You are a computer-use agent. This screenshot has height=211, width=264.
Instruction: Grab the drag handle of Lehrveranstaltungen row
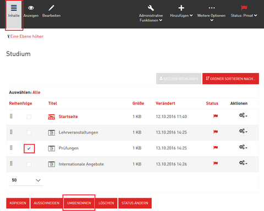tap(11, 132)
